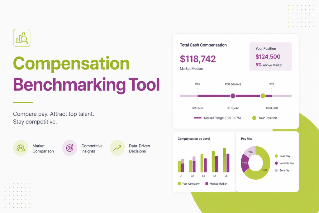Click the green "Your Company" legend swatch

[179, 184]
